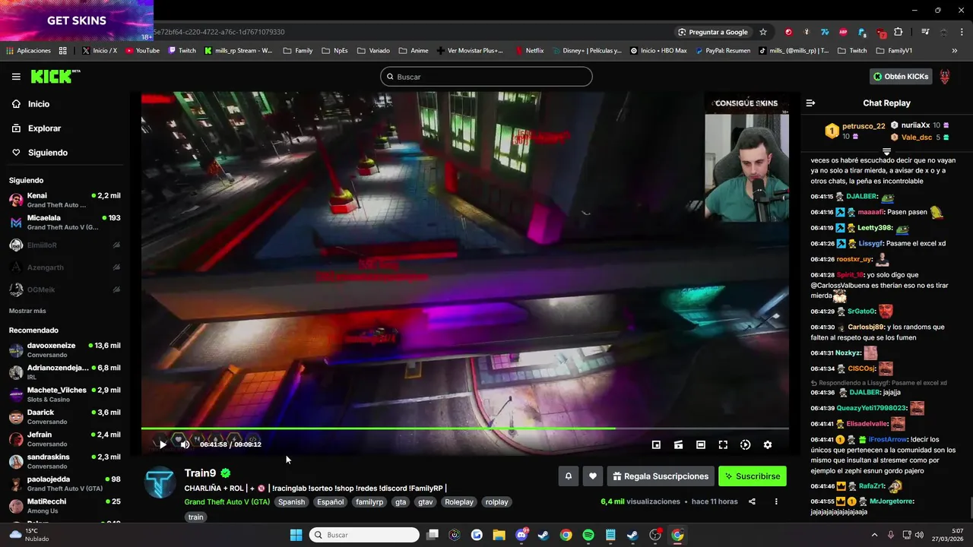Viewport: 973px width, 547px height.
Task: Show hidden system tray icons
Action: point(874,535)
